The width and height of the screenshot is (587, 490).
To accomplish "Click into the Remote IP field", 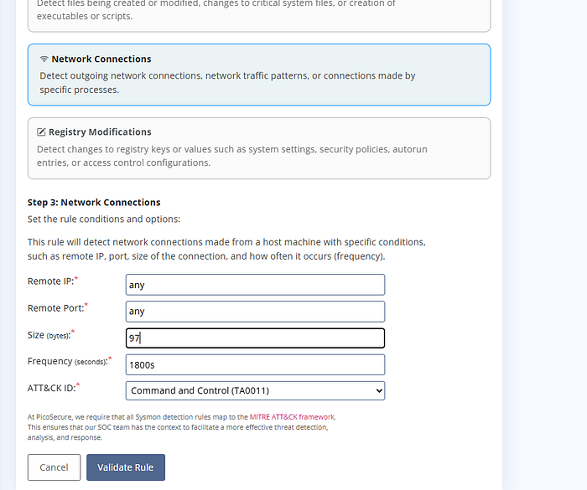I will 255,285.
